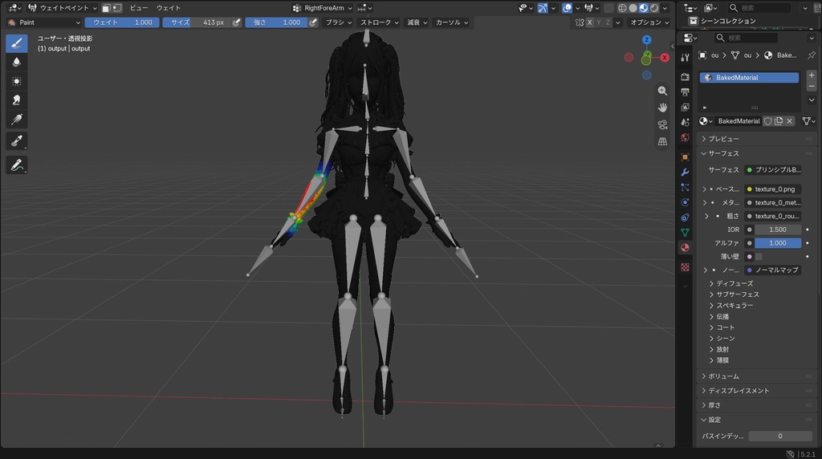Open the カーソル dropdown
Image resolution: width=822 pixels, height=459 pixels.
tap(451, 22)
